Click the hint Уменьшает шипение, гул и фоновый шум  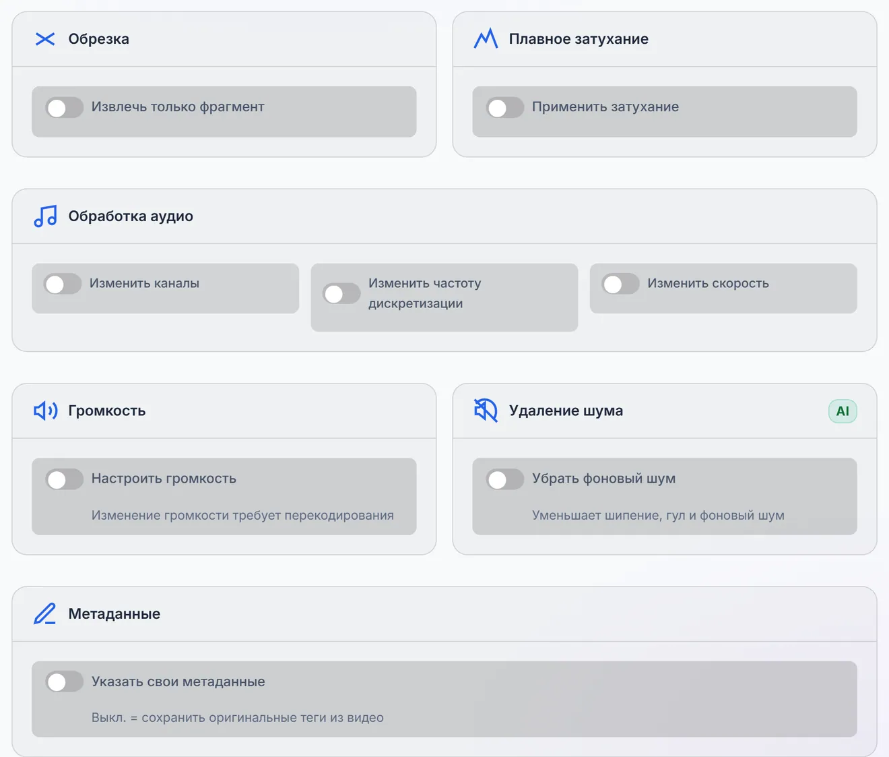[658, 515]
